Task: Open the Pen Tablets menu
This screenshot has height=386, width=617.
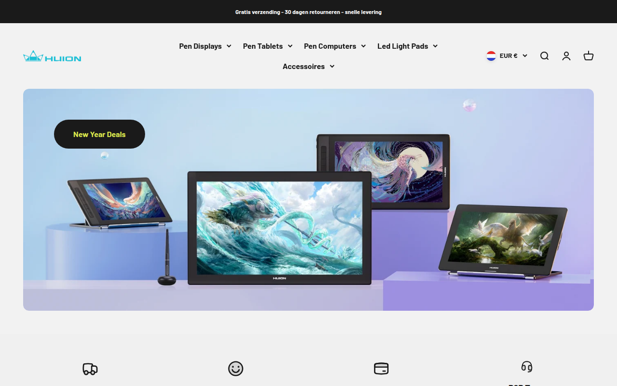Action: click(x=263, y=46)
